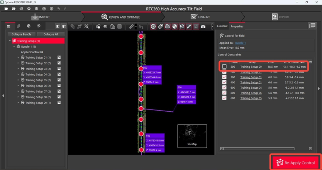The height and width of the screenshot is (170, 322).
Task: Toggle the label tag display icon
Action: [160, 26]
